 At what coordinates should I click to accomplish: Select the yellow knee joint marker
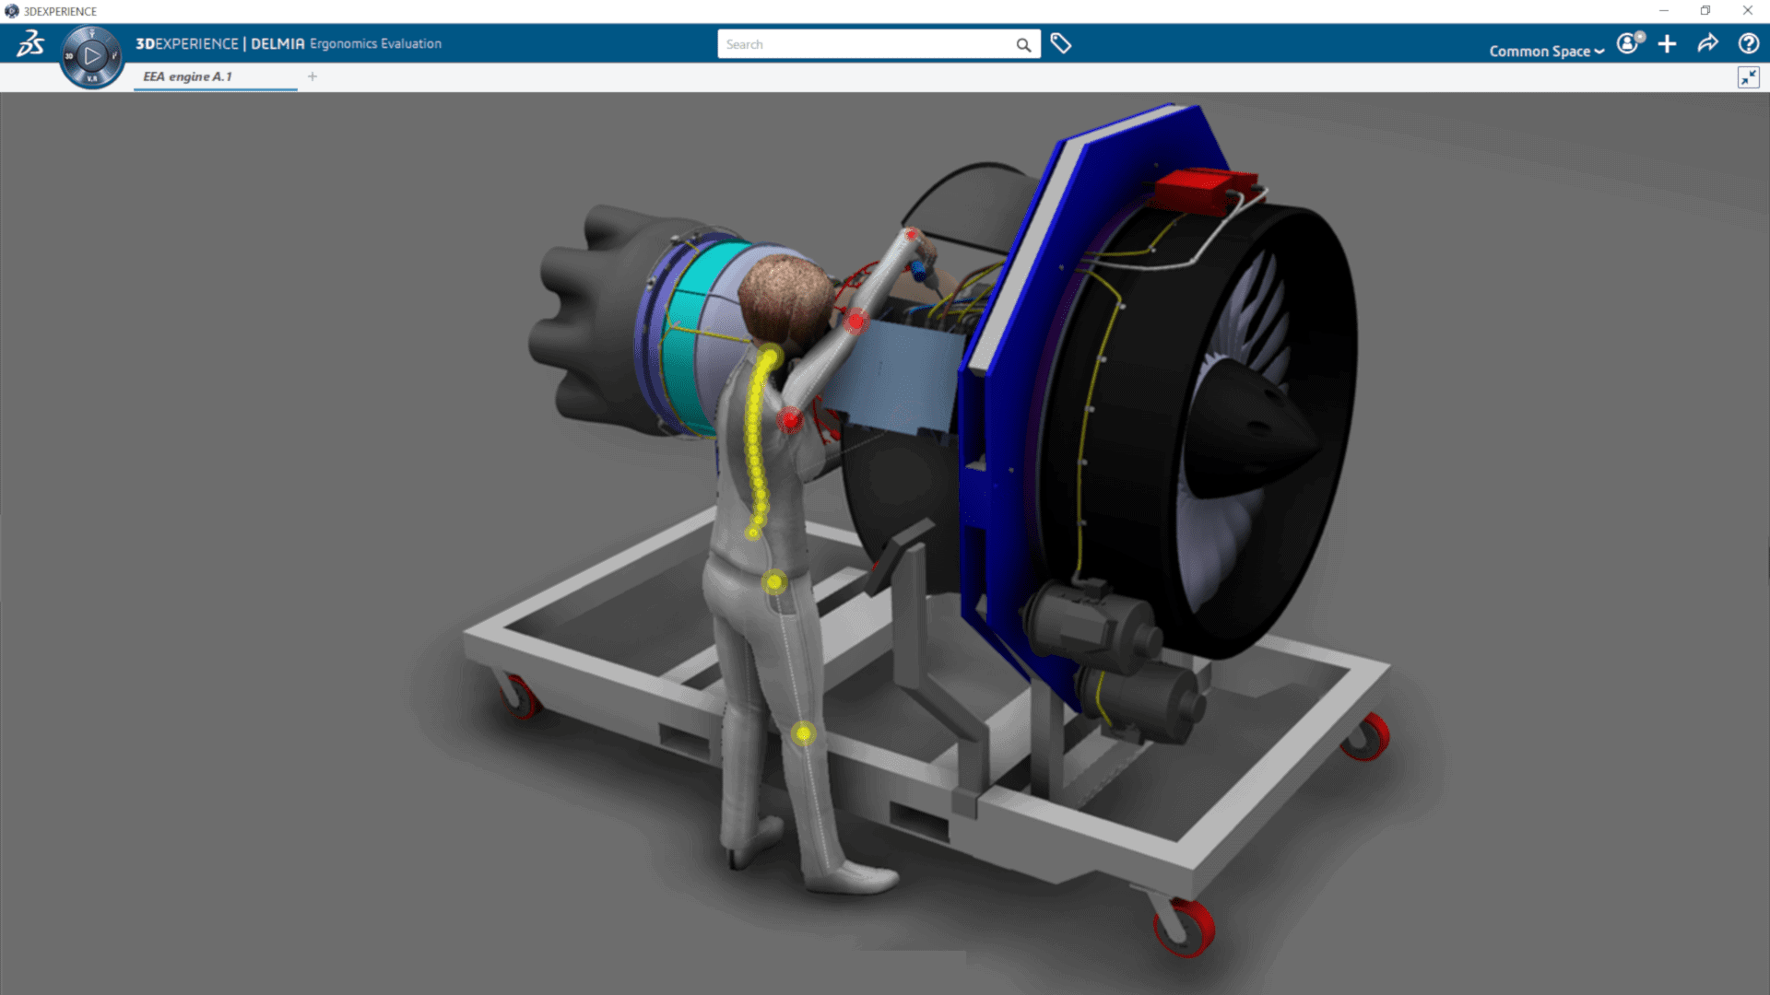tap(803, 733)
